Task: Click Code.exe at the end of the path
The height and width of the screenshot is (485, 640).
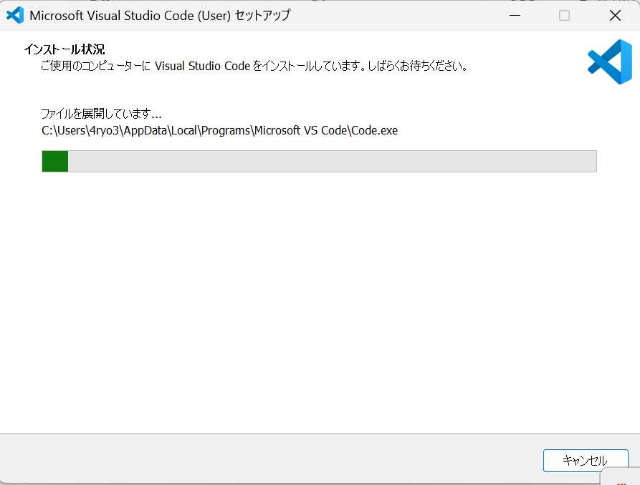Action: coord(374,130)
